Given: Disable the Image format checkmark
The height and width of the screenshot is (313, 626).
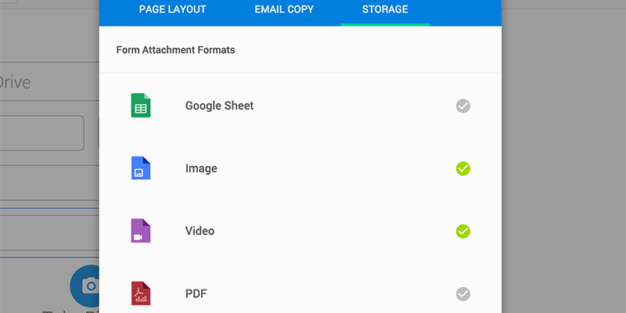Looking at the screenshot, I should pyautogui.click(x=463, y=169).
